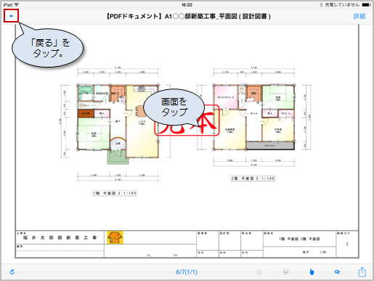Tap the 2nd floor plan drawing
Viewport: 374px width, 281px height.
click(254, 117)
